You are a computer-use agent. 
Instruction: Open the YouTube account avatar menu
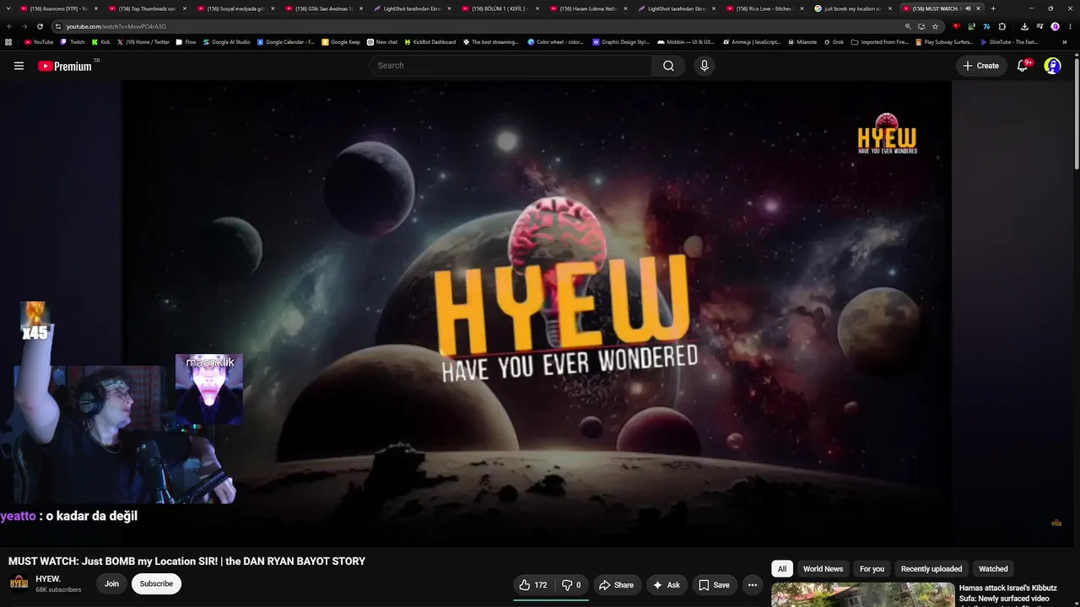point(1052,66)
